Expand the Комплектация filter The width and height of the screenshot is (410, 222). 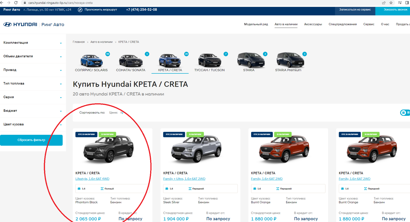coord(33,43)
